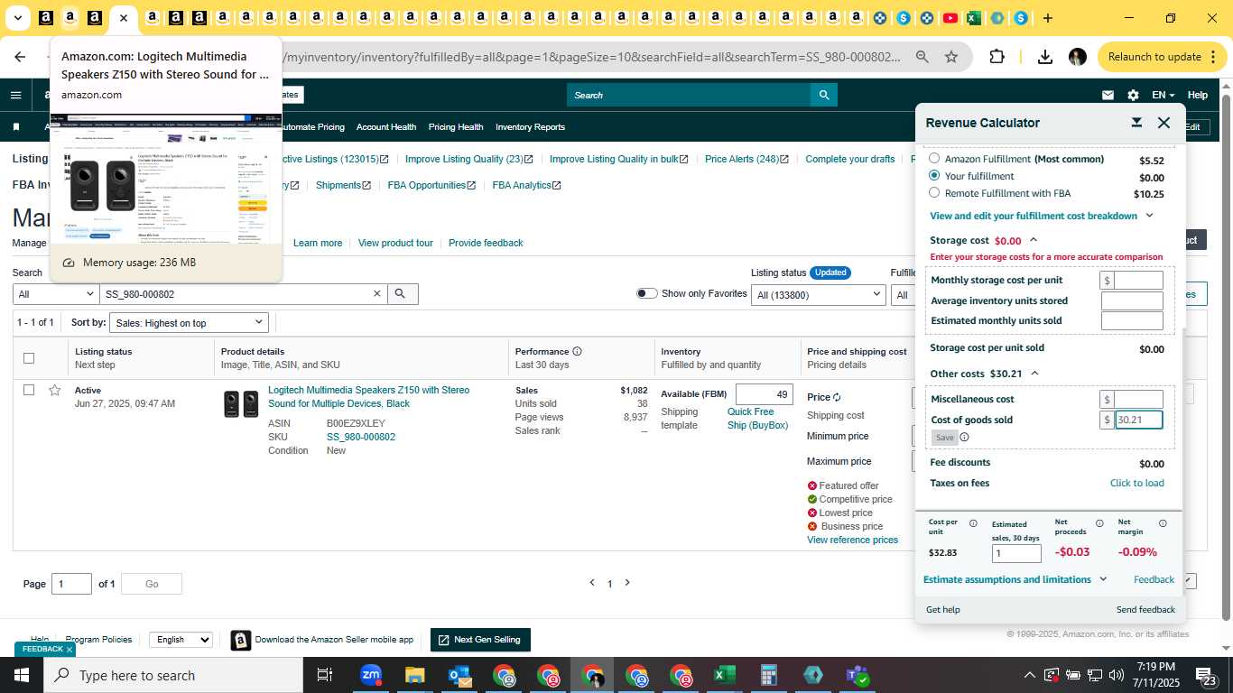Click the Next Gen Selling button

[x=480, y=640]
